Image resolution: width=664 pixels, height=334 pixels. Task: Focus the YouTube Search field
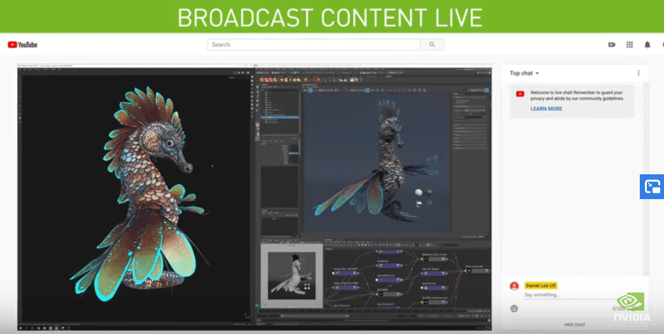(x=314, y=45)
